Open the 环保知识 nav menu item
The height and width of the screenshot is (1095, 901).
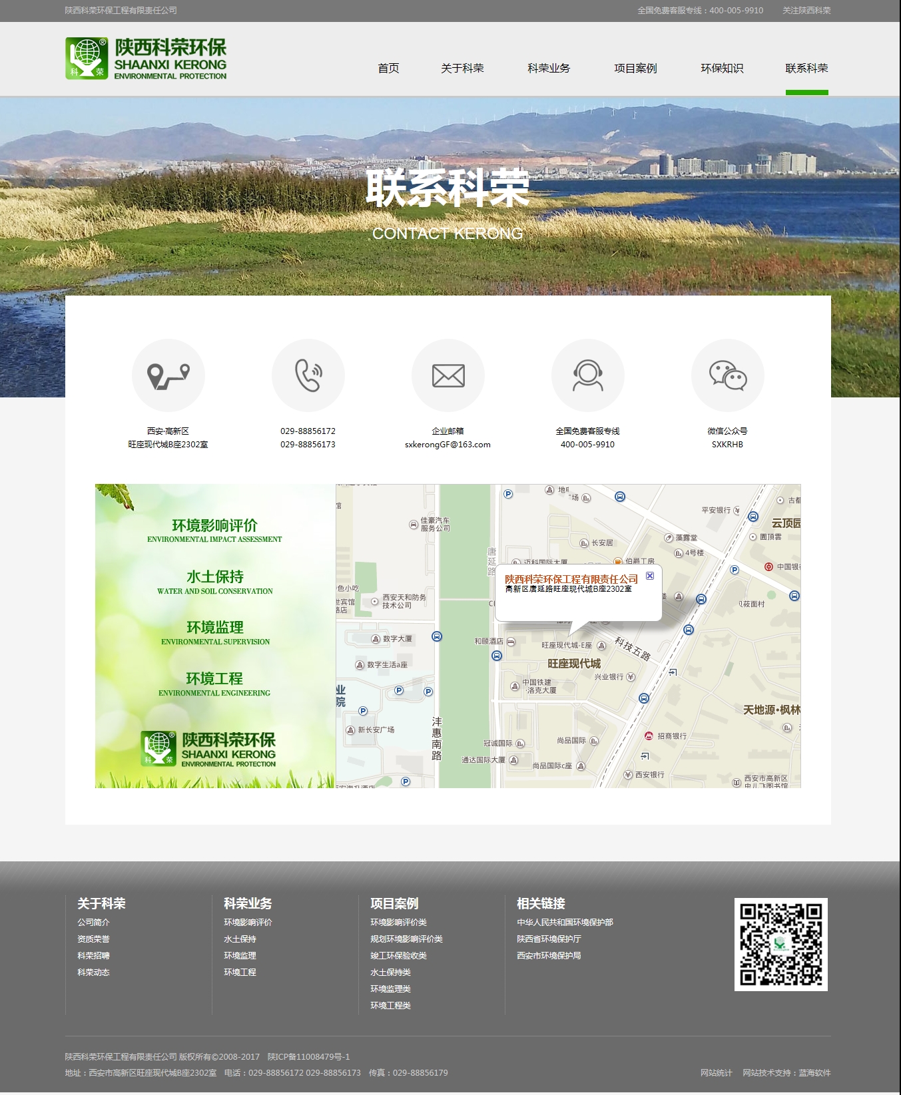coord(722,69)
